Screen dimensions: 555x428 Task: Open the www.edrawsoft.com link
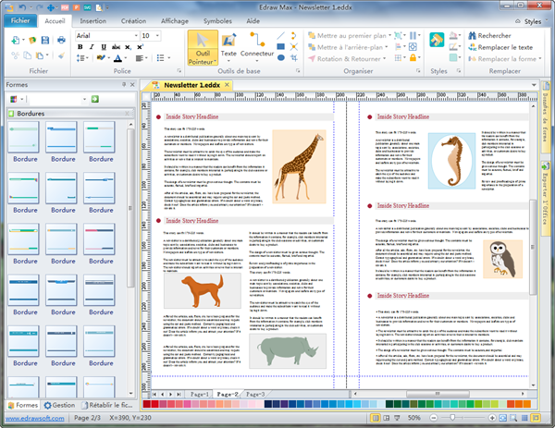click(x=35, y=419)
